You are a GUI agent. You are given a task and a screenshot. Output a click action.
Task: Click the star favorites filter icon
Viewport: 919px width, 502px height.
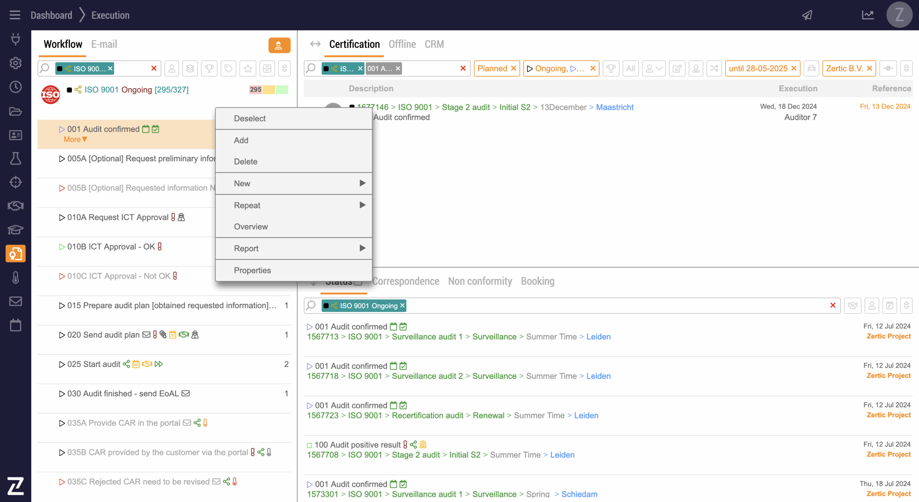point(248,69)
